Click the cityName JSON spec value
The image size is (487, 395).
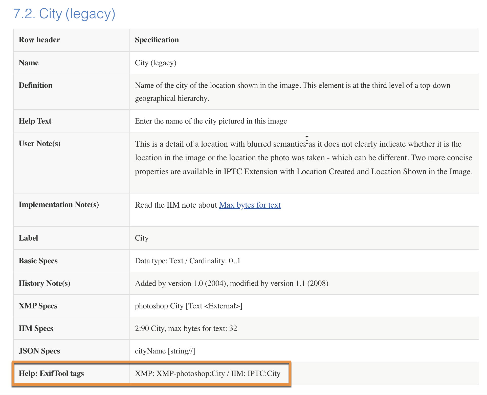point(165,351)
